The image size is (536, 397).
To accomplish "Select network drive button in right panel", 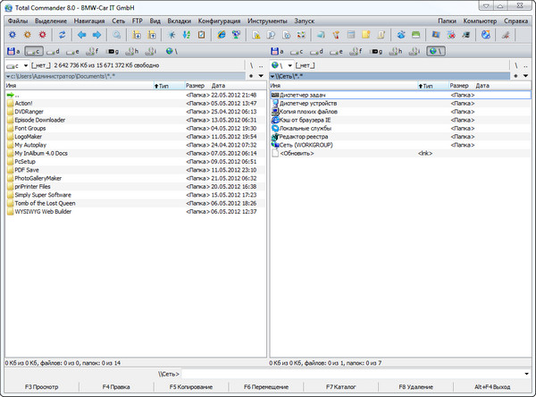I will tap(437, 52).
